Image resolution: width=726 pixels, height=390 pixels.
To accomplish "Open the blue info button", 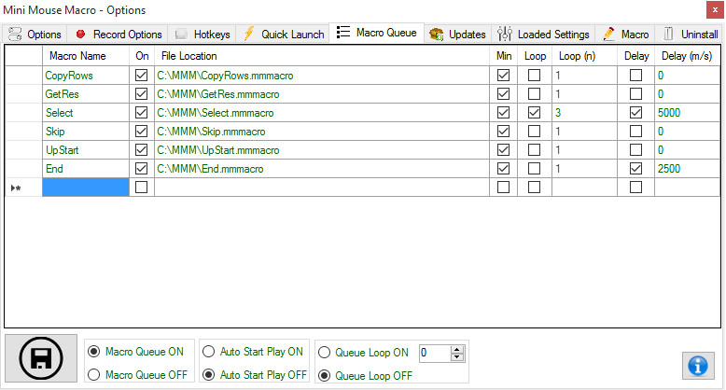I will pos(698,366).
